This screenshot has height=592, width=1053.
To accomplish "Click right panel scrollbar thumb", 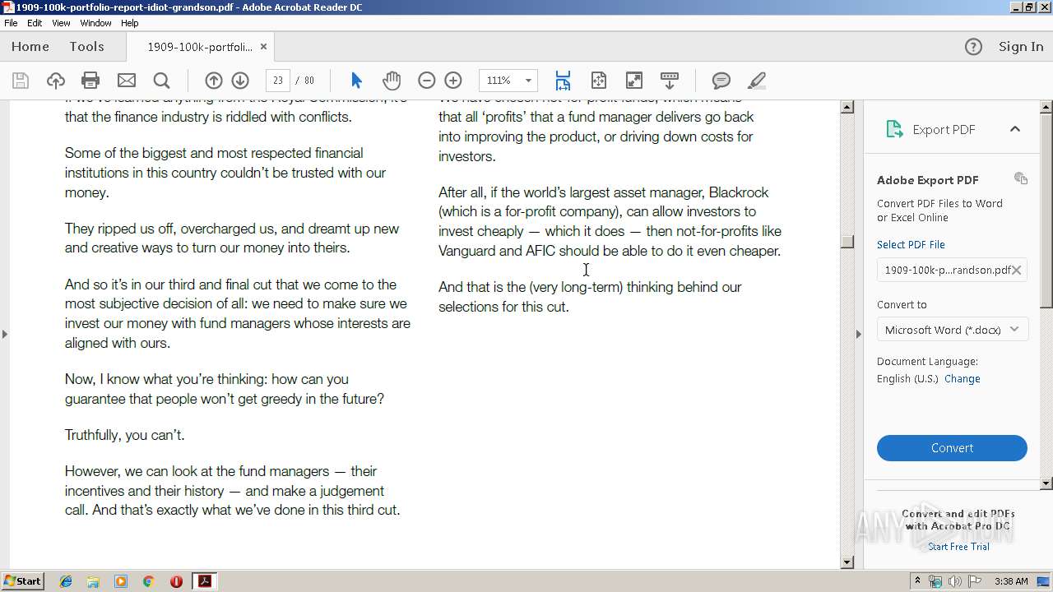I will [x=1046, y=210].
